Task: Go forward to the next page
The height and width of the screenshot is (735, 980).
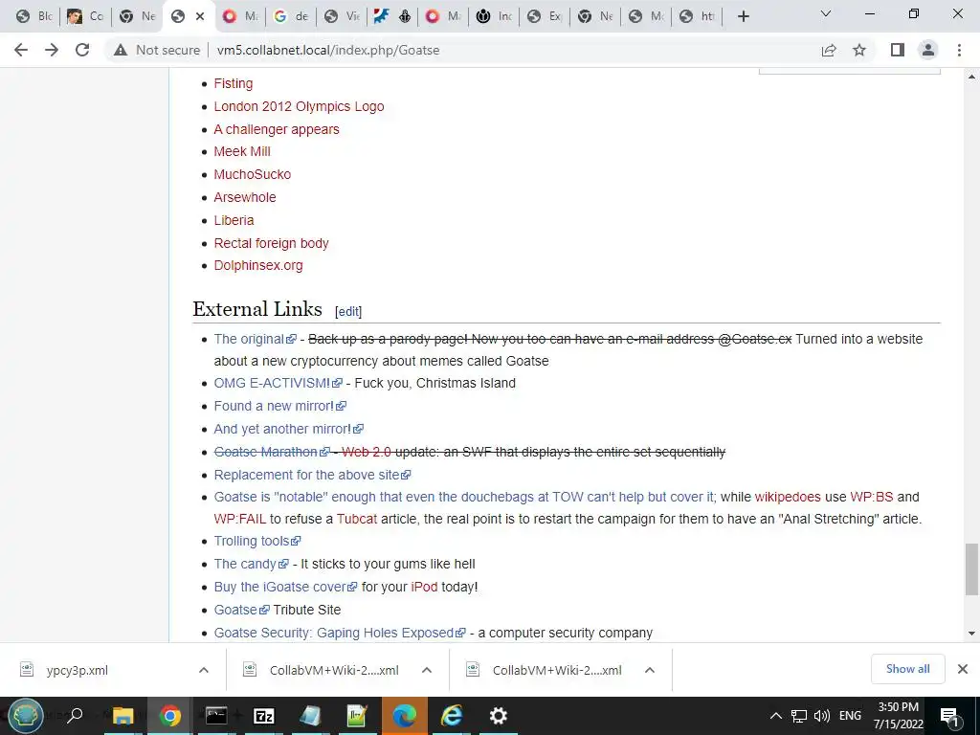Action: point(52,50)
